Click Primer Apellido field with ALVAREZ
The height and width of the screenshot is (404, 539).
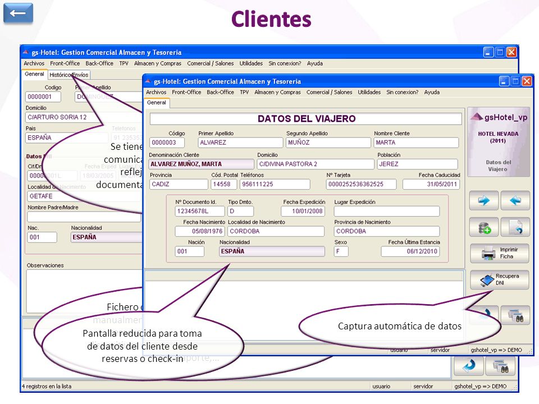click(240, 142)
